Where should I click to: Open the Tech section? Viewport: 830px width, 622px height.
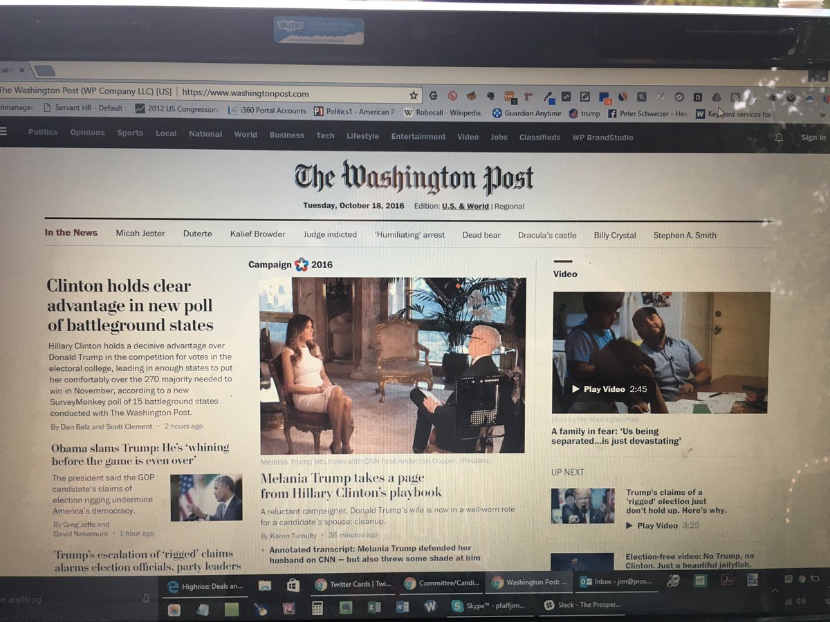(325, 135)
